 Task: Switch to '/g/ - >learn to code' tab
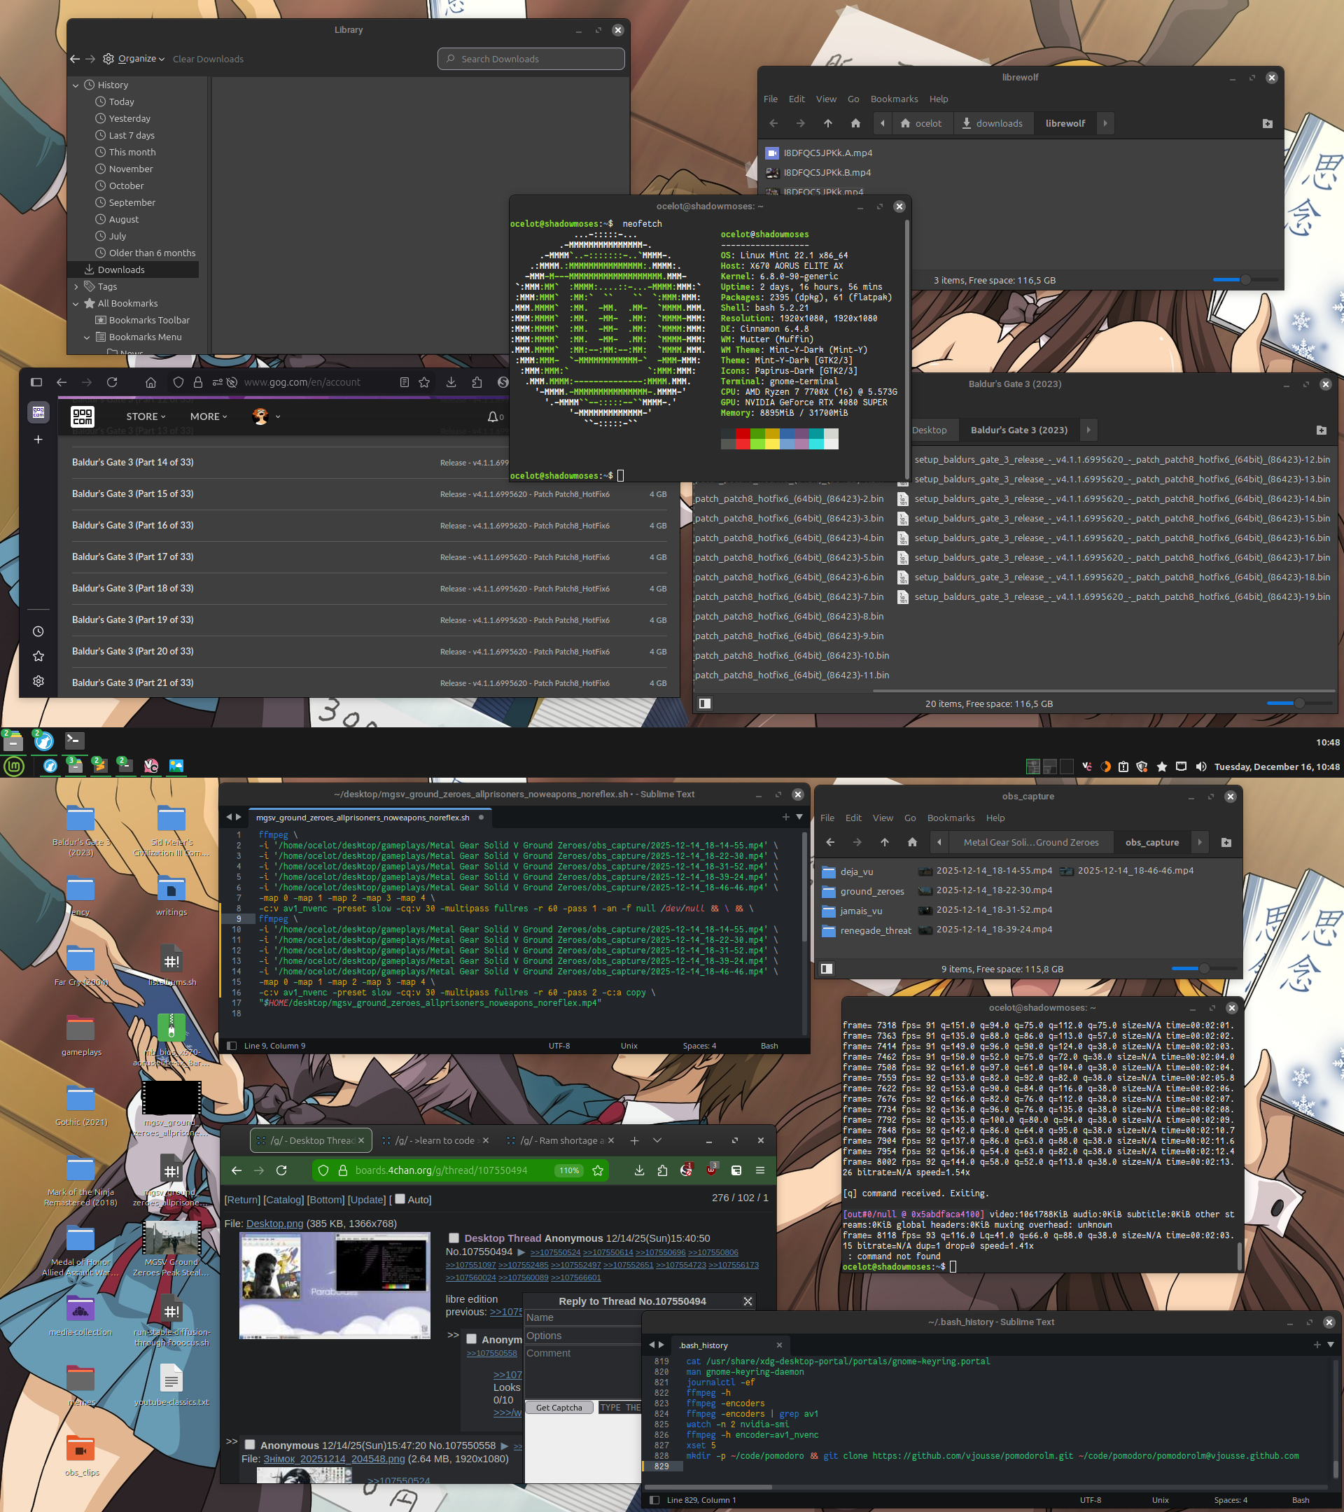coord(435,1140)
